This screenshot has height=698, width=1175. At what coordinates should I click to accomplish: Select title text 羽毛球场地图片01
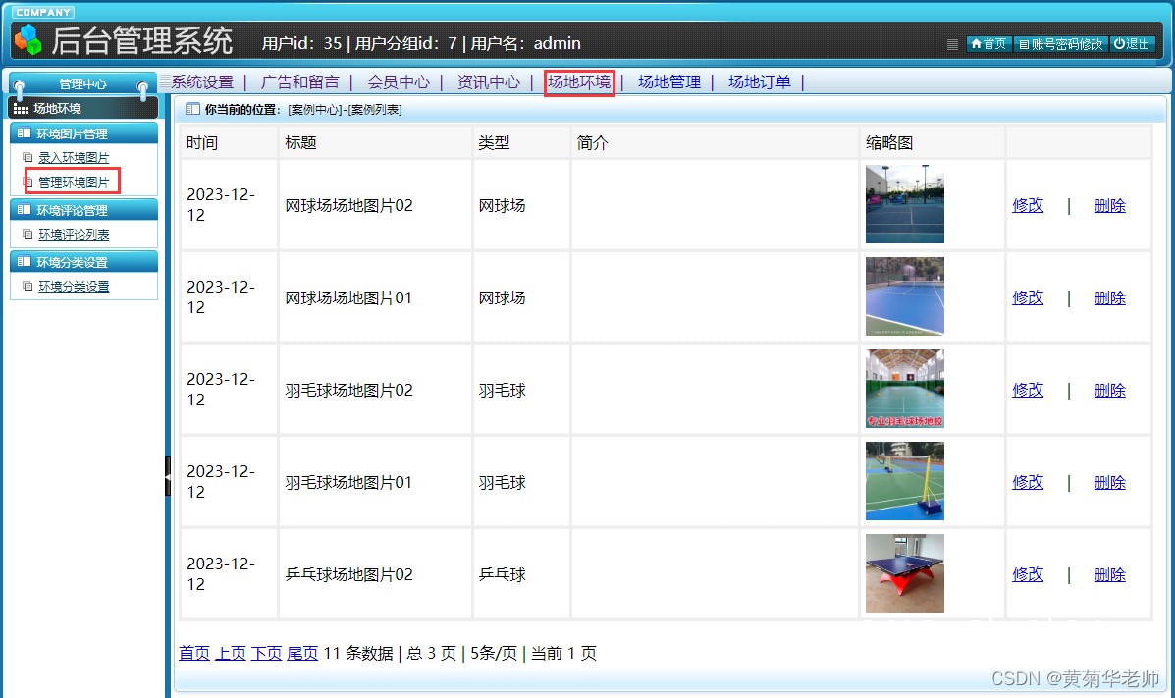[x=348, y=482]
